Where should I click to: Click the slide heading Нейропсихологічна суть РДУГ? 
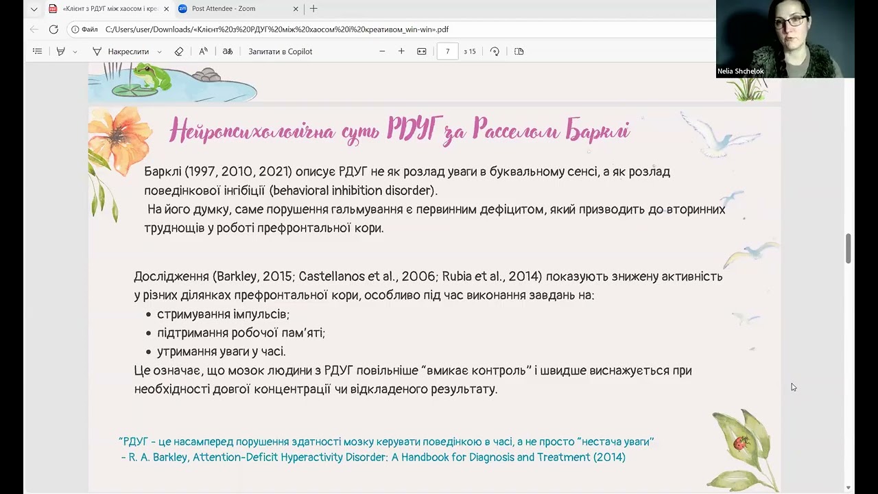(400, 130)
